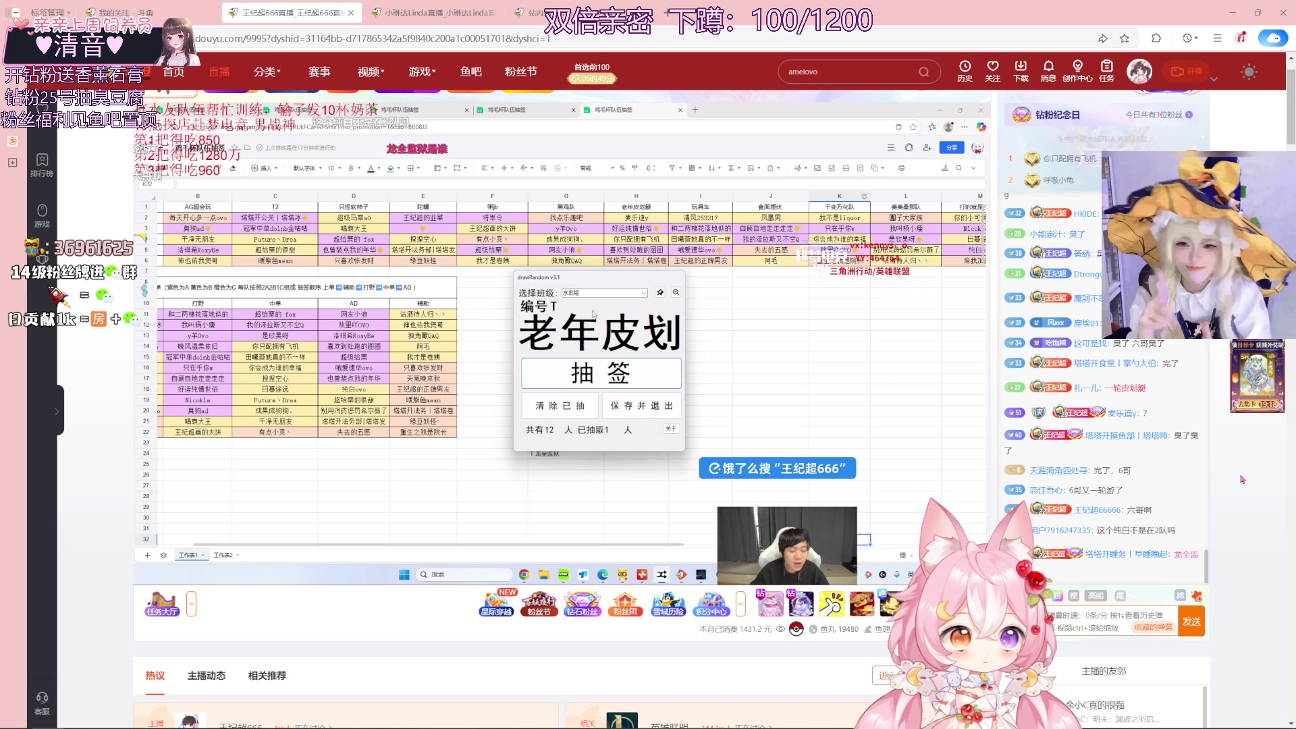The width and height of the screenshot is (1296, 729).
Task: Open the 选择班级 combo box
Action: [604, 293]
